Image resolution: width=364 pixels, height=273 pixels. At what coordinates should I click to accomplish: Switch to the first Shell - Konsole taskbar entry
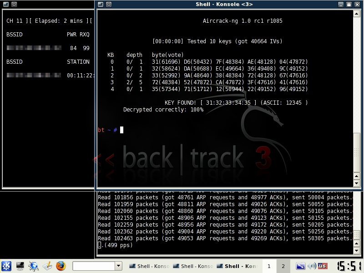point(149,266)
